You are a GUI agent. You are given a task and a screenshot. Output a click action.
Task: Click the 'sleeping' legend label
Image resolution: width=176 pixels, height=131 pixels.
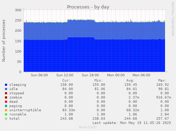18,85
